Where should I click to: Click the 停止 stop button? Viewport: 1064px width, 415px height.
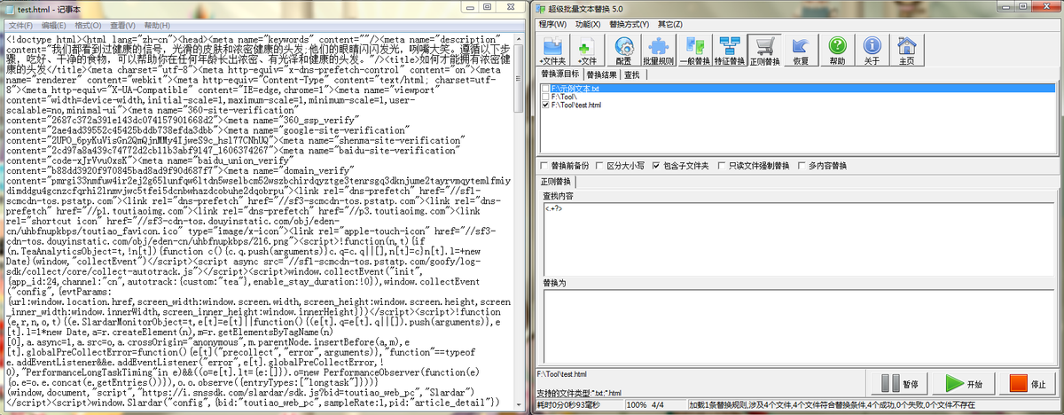1027,383
